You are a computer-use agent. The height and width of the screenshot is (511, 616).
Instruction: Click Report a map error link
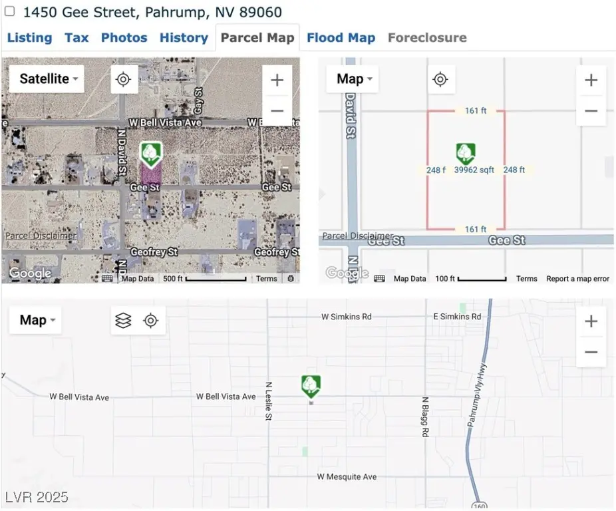click(577, 279)
